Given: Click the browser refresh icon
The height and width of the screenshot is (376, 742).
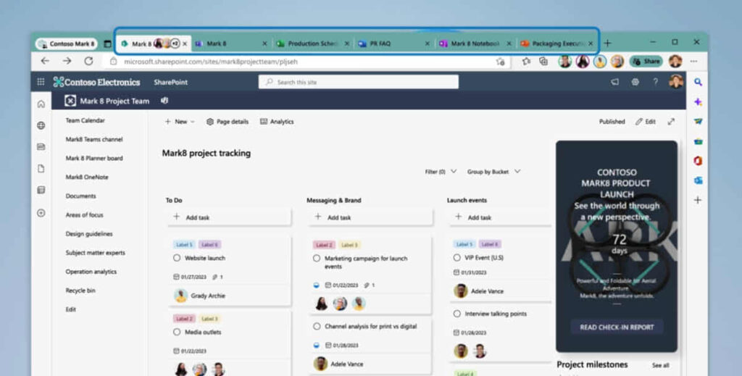Looking at the screenshot, I should pyautogui.click(x=88, y=62).
